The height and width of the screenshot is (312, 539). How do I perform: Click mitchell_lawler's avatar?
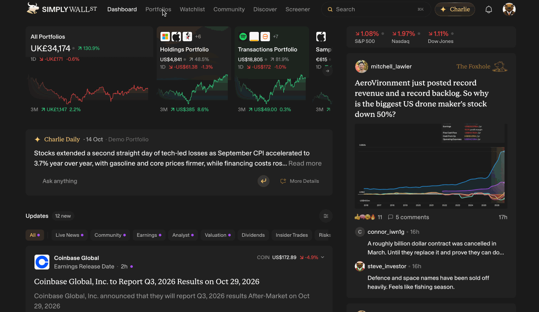point(361,66)
